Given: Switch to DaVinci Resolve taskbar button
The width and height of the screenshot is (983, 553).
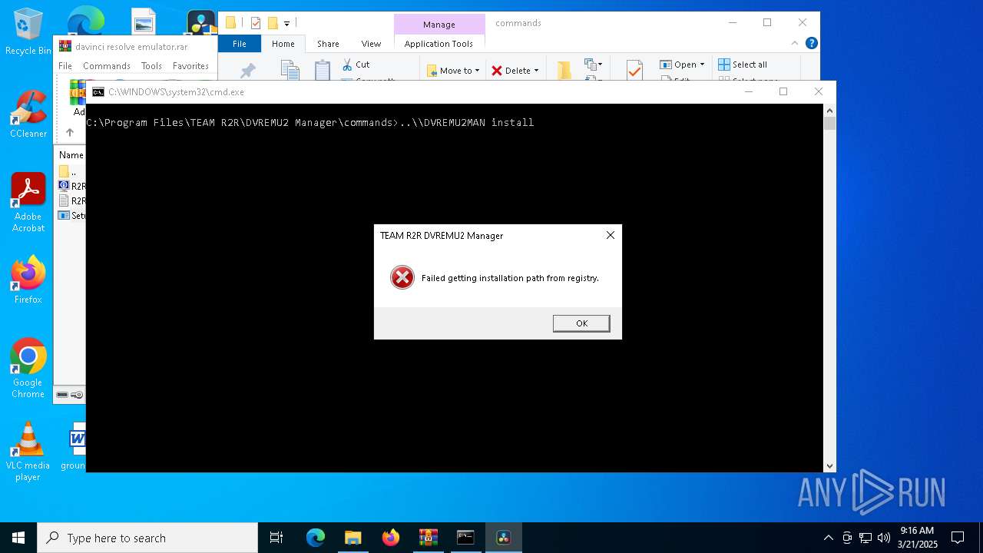Looking at the screenshot, I should (504, 538).
